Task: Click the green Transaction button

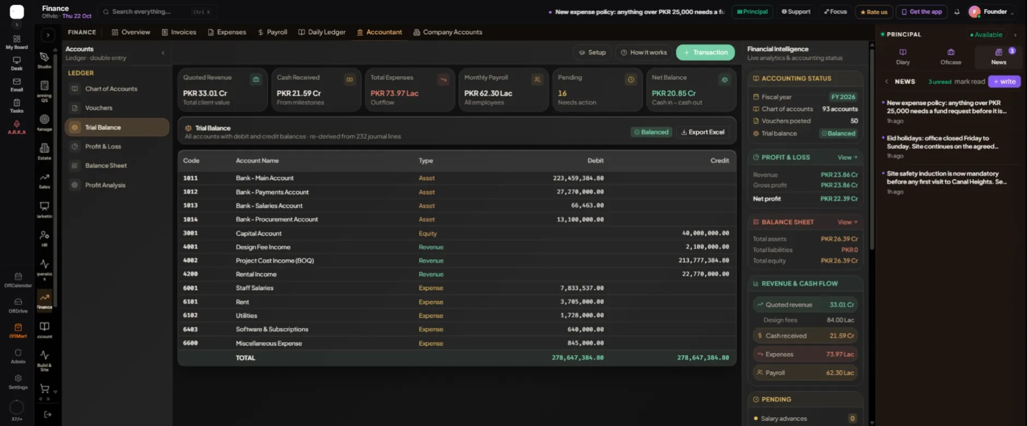Action: point(705,52)
